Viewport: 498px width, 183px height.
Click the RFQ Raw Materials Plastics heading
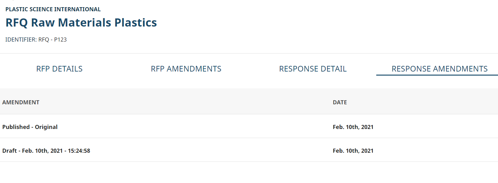tap(81, 23)
